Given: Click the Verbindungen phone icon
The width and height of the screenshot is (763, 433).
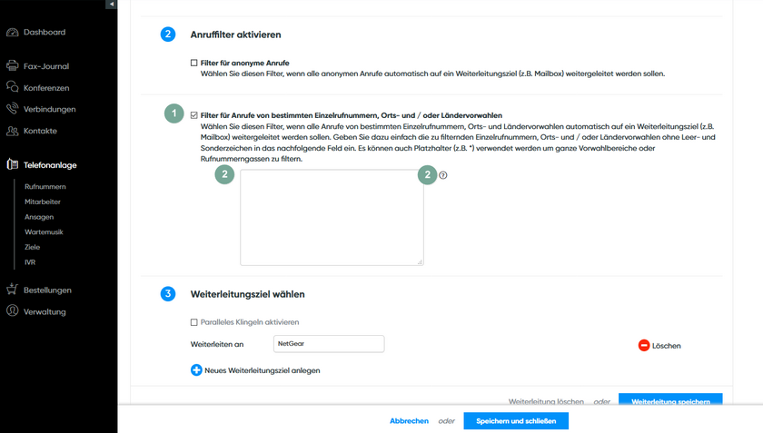Looking at the screenshot, I should click(x=13, y=109).
